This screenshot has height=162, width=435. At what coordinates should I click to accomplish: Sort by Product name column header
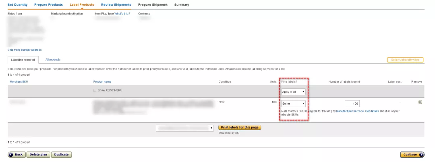click(x=102, y=82)
